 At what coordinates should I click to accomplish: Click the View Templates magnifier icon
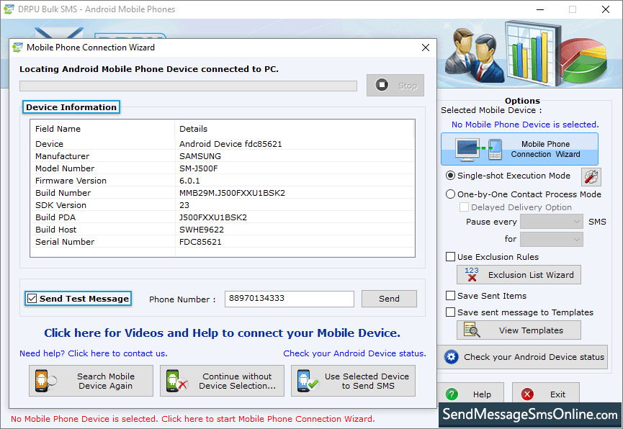click(472, 330)
